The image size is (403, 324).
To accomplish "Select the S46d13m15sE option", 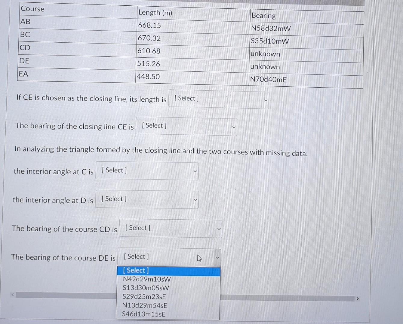I will coord(144,314).
